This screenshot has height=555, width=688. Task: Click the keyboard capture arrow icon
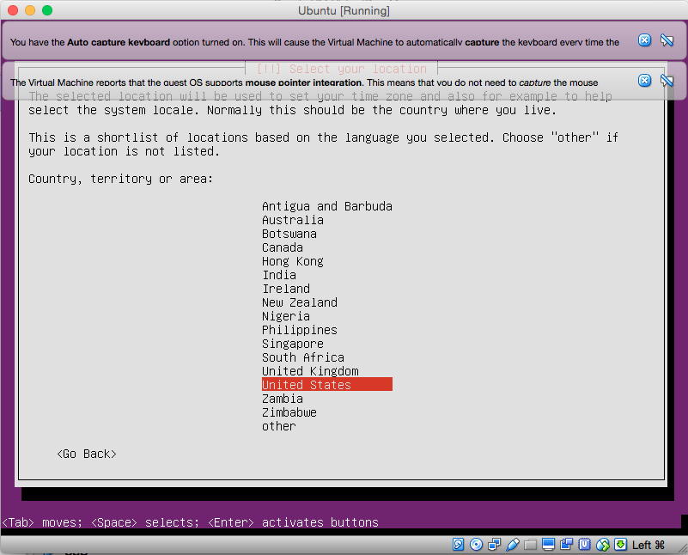coord(620,545)
